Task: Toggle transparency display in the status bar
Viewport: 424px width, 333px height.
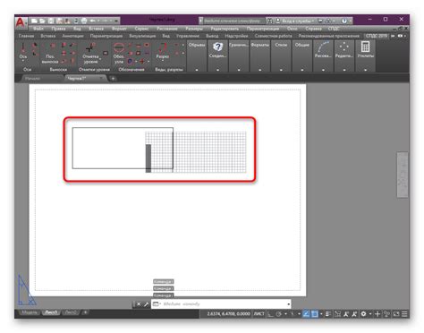Action: click(x=337, y=314)
